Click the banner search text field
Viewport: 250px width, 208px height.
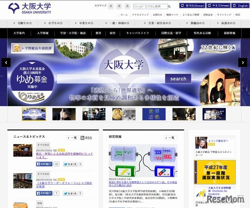[111, 79]
